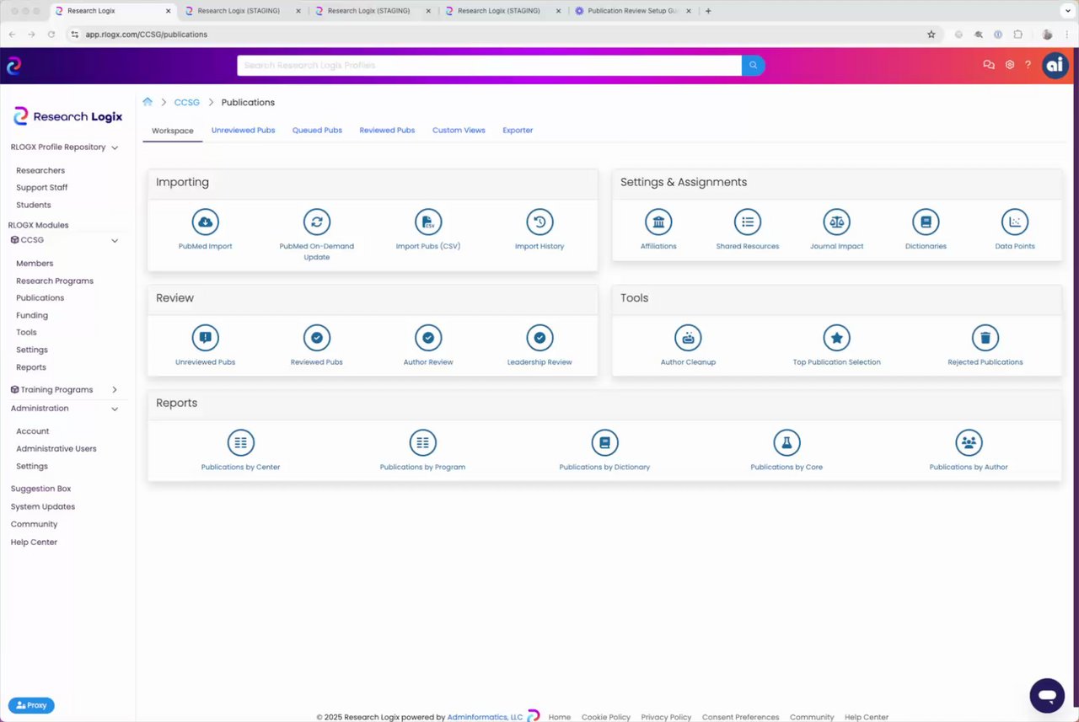Open the Reviewed Pubs checkmark icon
This screenshot has height=722, width=1079.
coord(317,338)
